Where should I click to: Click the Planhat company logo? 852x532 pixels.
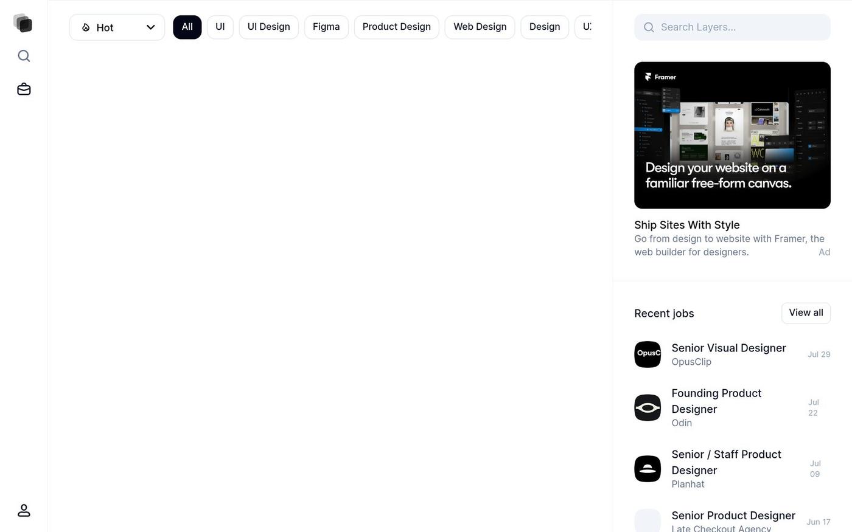(648, 469)
